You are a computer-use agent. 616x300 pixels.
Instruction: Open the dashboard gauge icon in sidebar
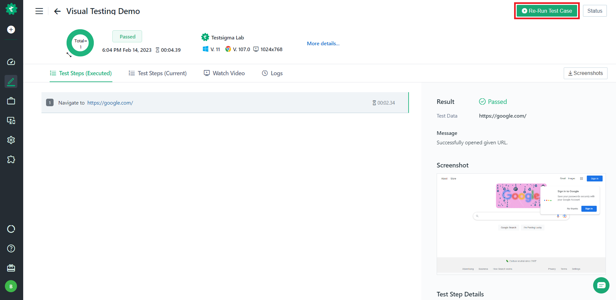(x=11, y=62)
